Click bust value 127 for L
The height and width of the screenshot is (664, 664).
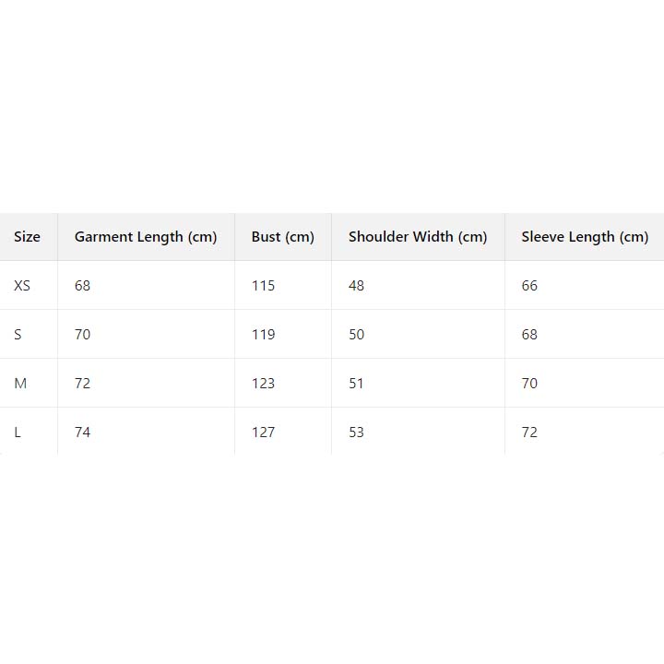pyautogui.click(x=263, y=433)
